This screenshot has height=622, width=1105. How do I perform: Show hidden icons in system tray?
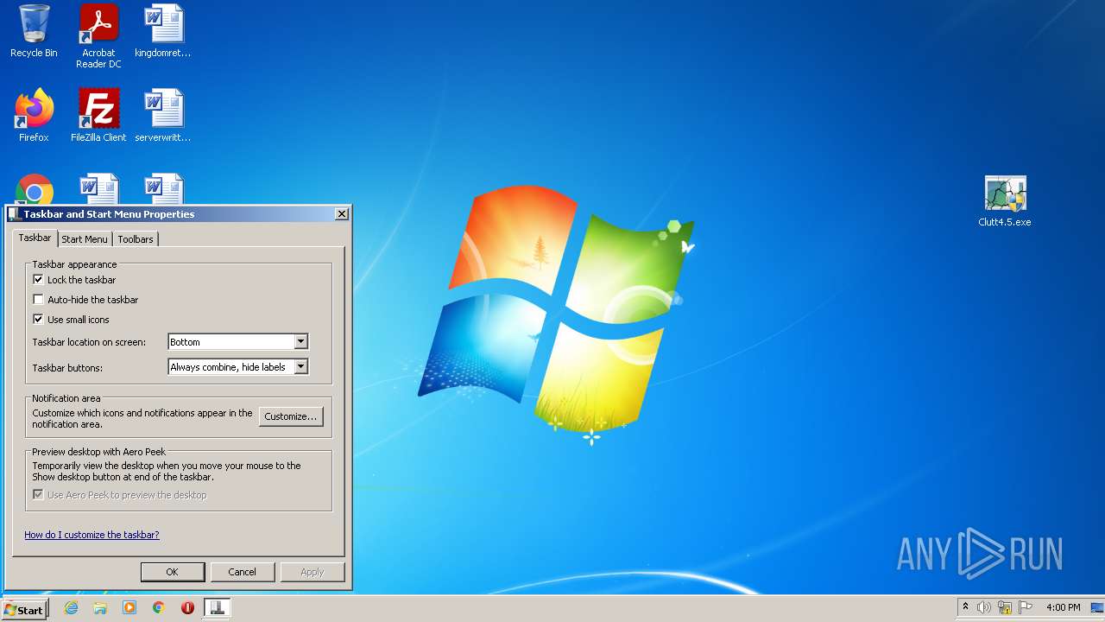coord(965,607)
